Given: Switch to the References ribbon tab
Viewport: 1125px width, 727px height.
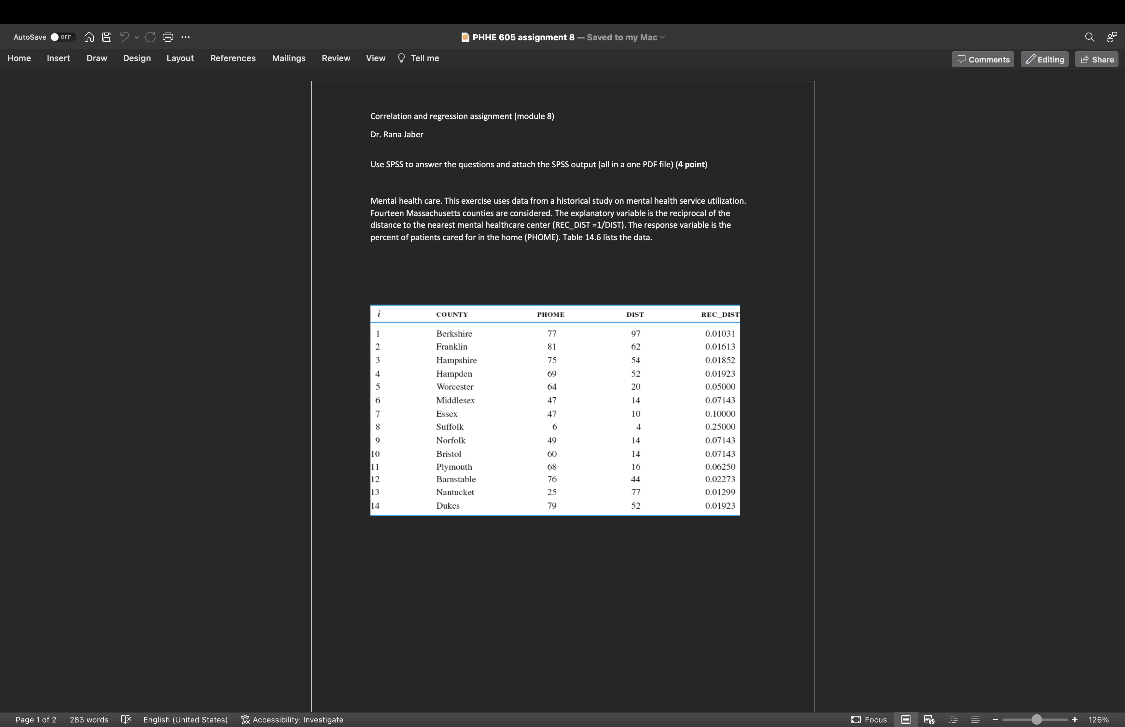Looking at the screenshot, I should [233, 58].
